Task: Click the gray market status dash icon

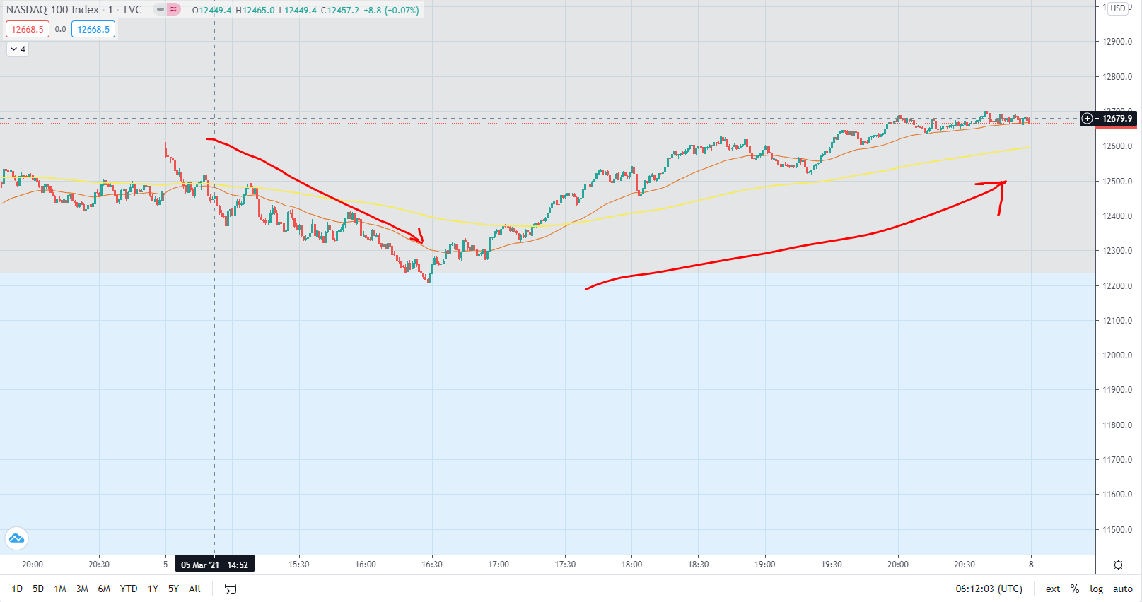Action: [161, 10]
